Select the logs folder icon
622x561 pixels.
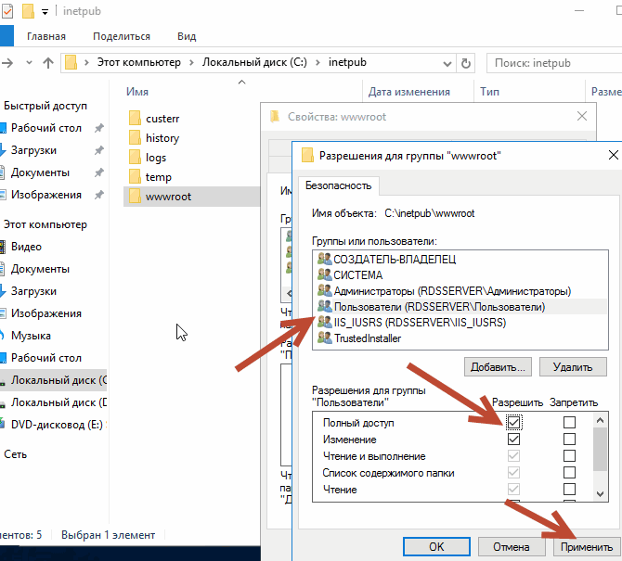(x=134, y=158)
